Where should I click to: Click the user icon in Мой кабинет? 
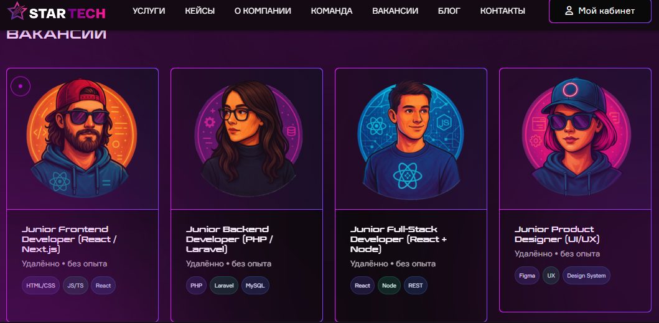pyautogui.click(x=569, y=11)
